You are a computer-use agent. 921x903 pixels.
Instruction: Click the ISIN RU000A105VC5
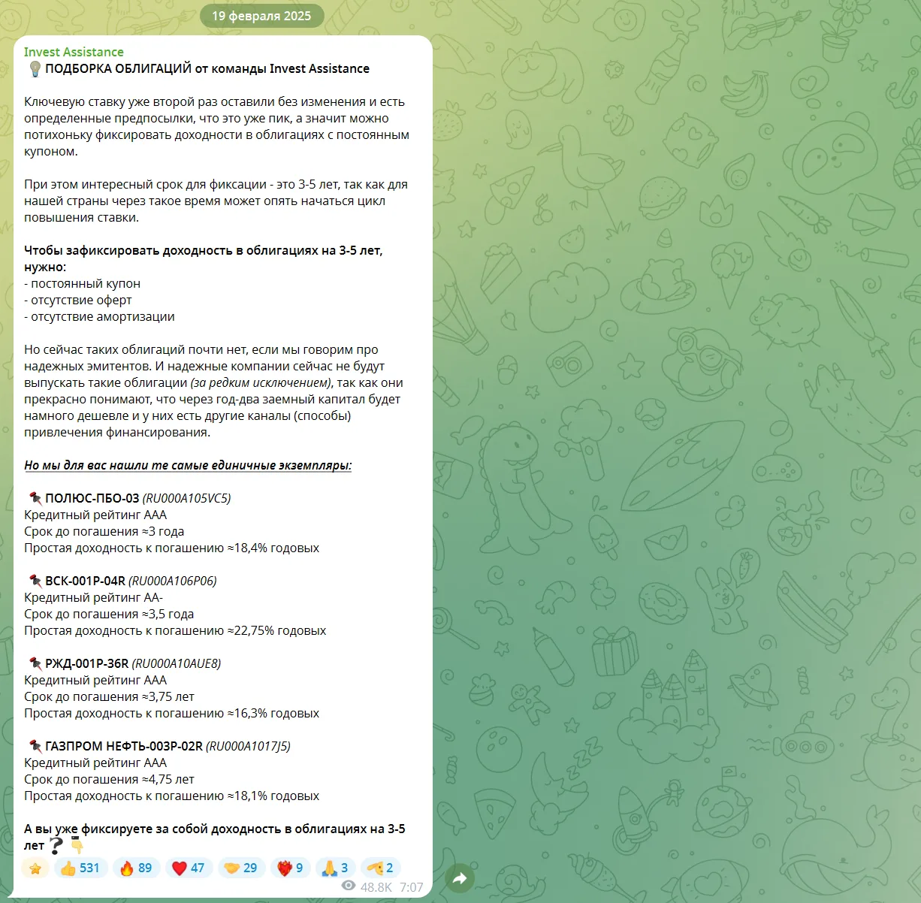click(x=187, y=498)
